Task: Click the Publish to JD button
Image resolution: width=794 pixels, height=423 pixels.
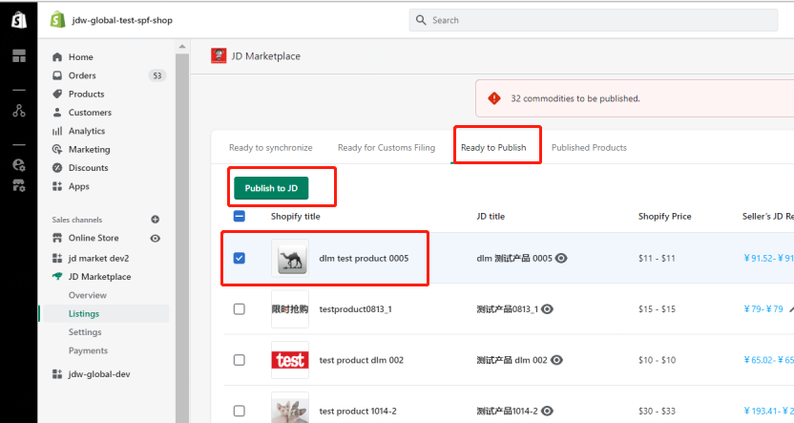Action: tap(271, 188)
